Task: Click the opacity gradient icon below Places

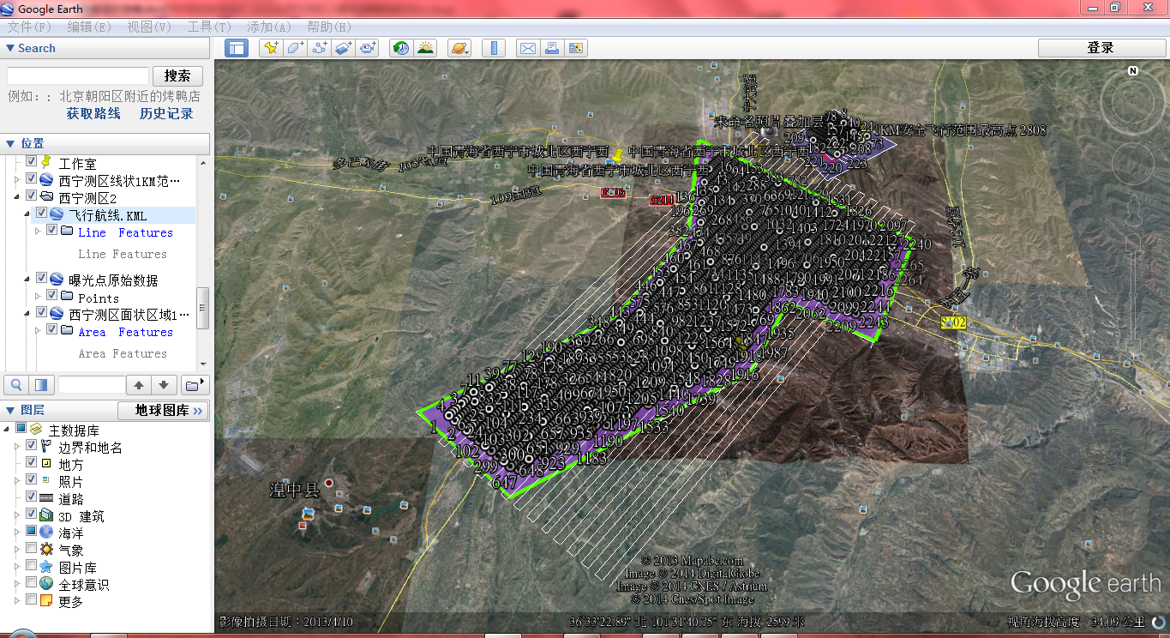Action: (41, 384)
